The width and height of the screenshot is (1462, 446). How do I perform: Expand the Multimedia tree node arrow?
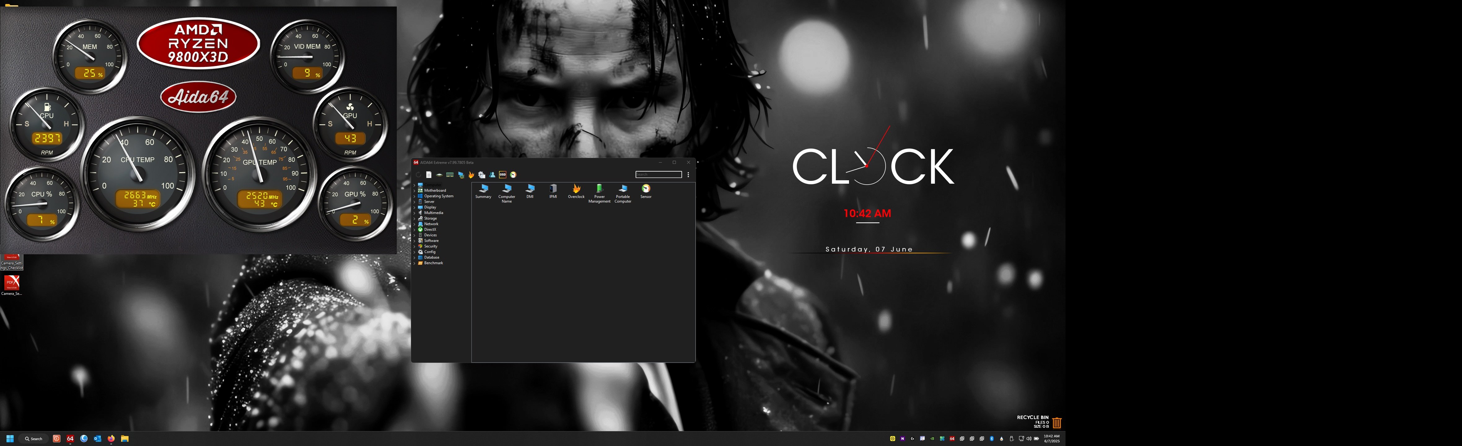click(414, 213)
